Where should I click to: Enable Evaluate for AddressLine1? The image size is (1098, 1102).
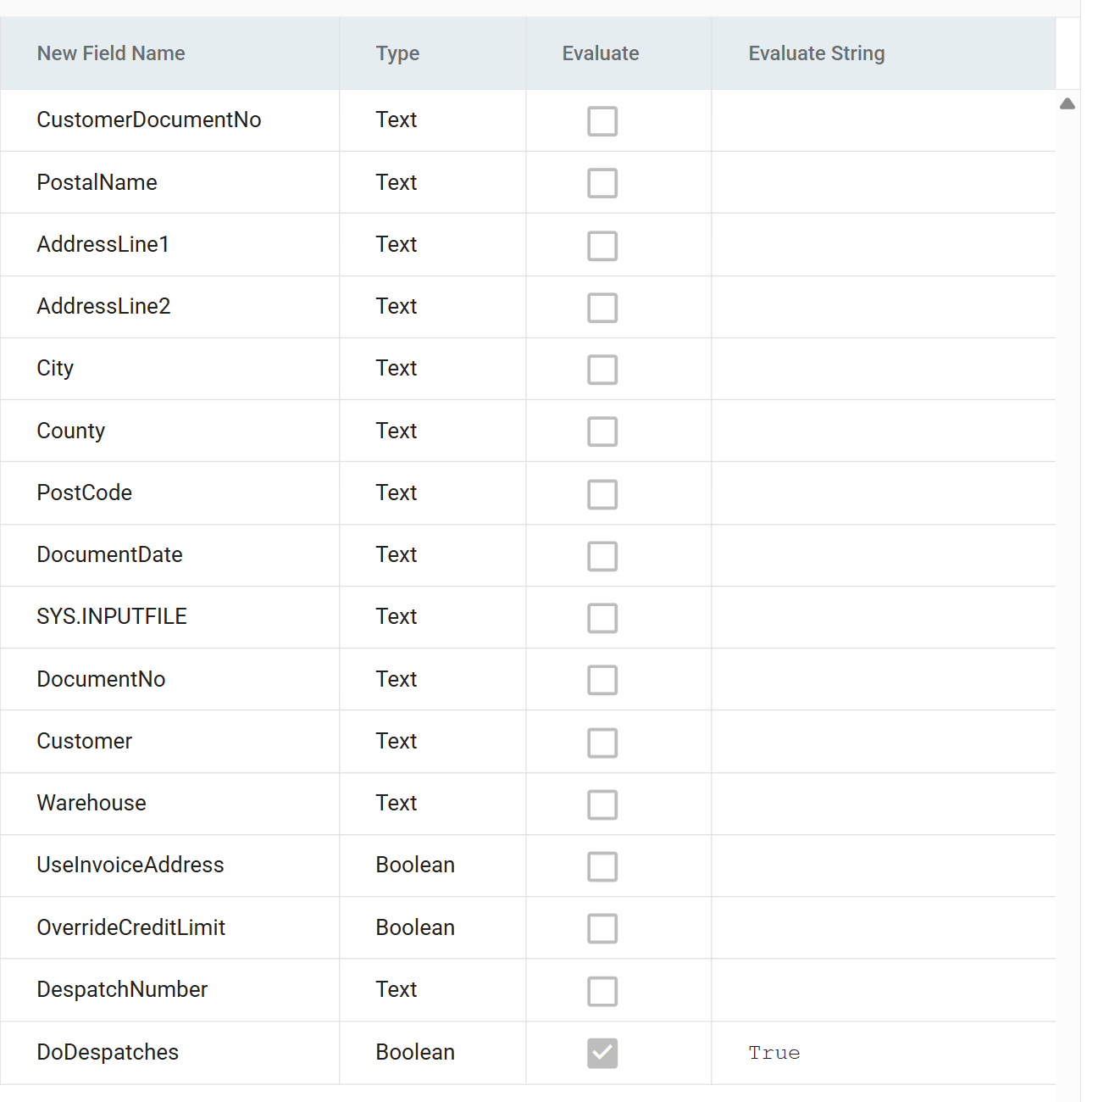pyautogui.click(x=602, y=246)
